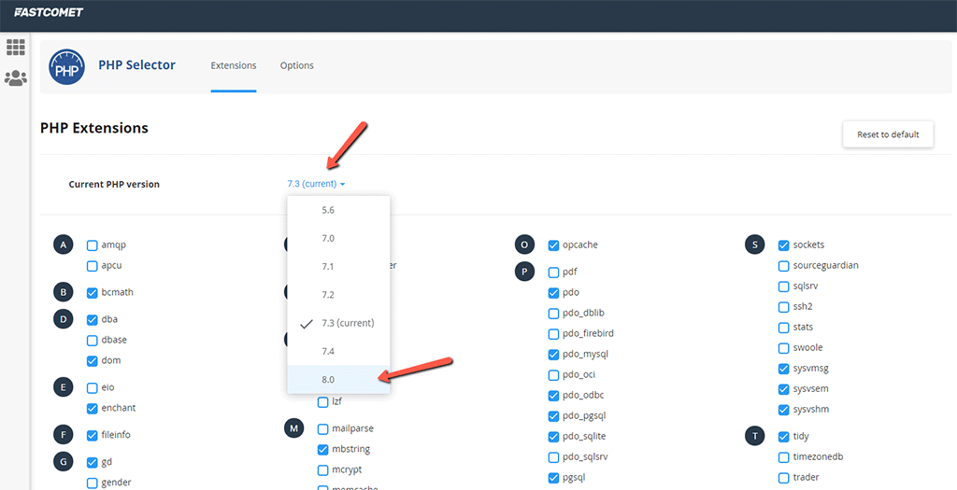The height and width of the screenshot is (490, 957).
Task: Choose PHP version 8.0
Action: pyautogui.click(x=338, y=379)
